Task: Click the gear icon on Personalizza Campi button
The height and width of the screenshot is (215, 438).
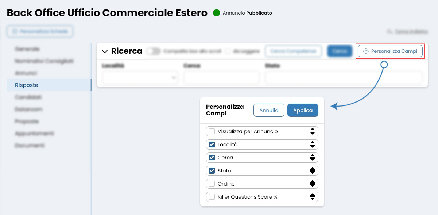Action: (366, 51)
